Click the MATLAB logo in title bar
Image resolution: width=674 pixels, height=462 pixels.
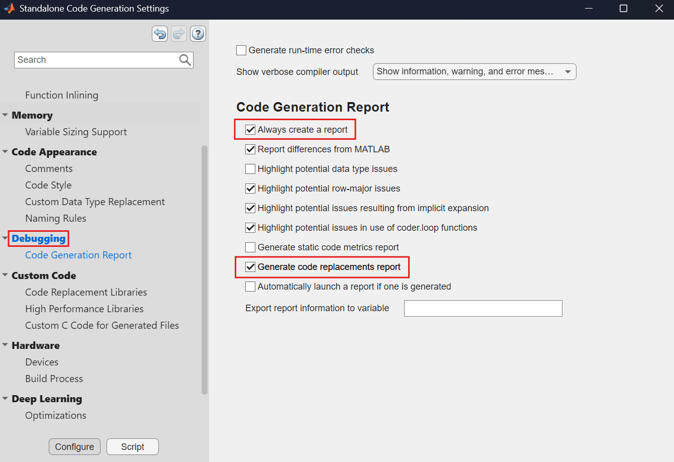click(x=9, y=9)
